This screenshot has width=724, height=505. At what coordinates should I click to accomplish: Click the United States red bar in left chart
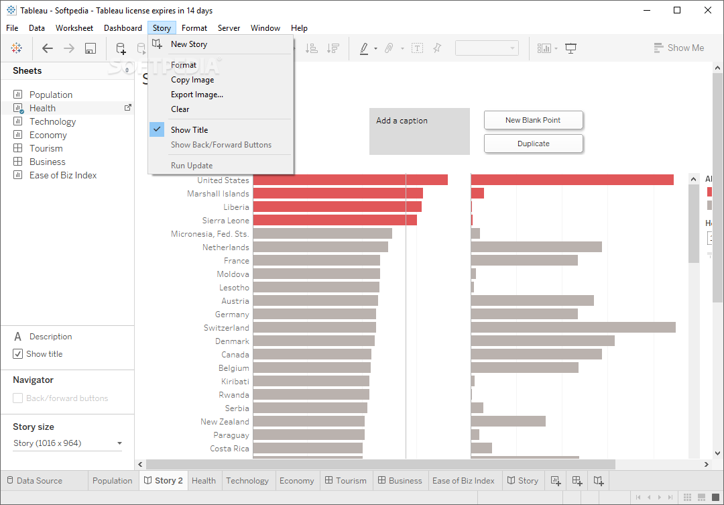(x=351, y=180)
